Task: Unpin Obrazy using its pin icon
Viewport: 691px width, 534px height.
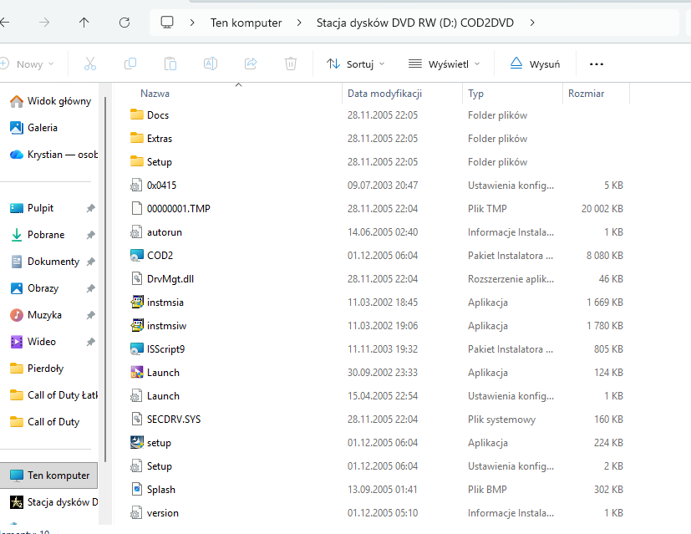Action: 91,288
